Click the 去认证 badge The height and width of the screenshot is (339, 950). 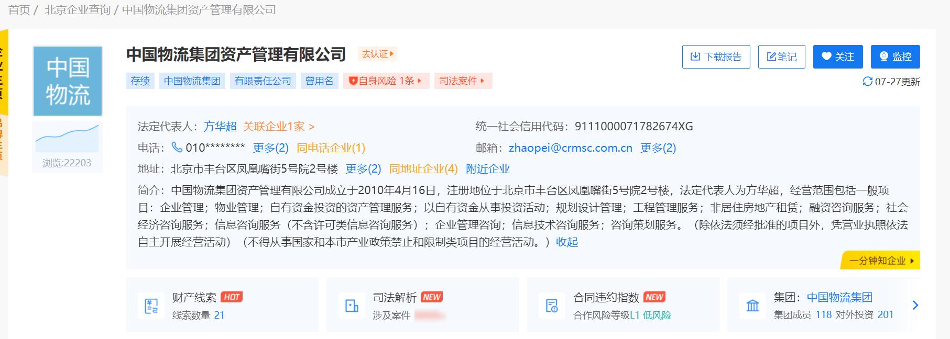[x=377, y=54]
